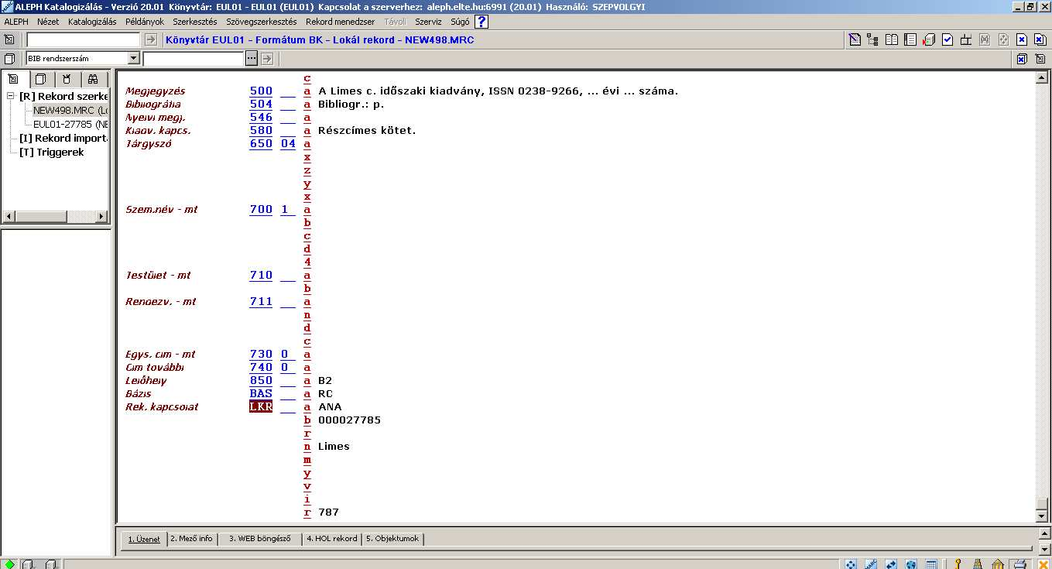Viewport: 1052px width, 569px height.
Task: Click the cataloging record icon left of top input
Action: 9,39
